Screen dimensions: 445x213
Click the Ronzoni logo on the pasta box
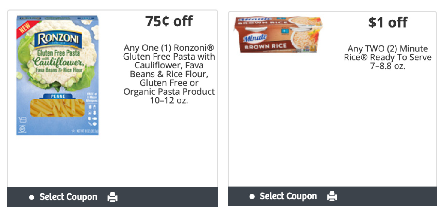[x=58, y=39]
